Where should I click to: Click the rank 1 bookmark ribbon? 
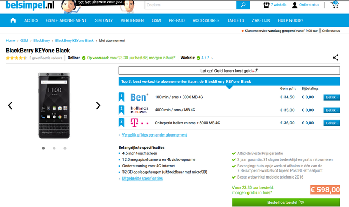coord(121,97)
